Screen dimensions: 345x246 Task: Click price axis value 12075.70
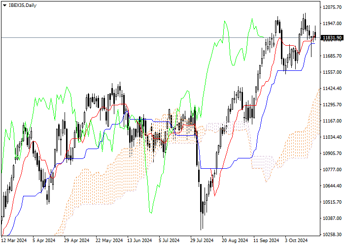tap(332, 7)
